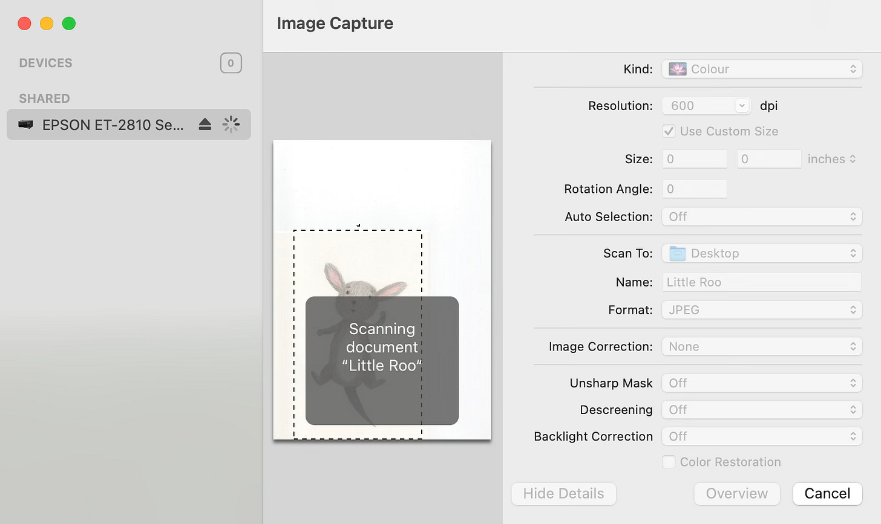Open the inches unit selector
Image resolution: width=881 pixels, height=524 pixels.
pos(831,159)
